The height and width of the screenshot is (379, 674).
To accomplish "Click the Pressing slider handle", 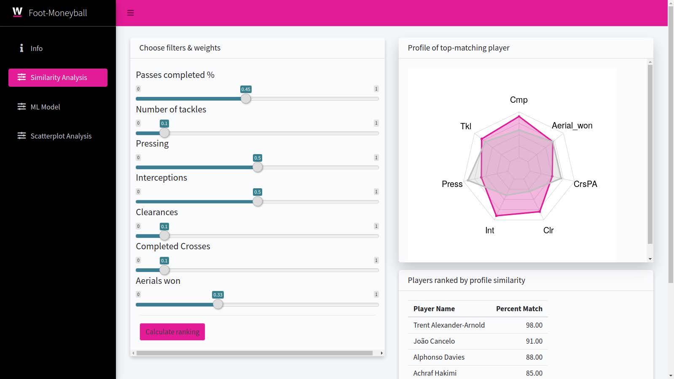I will tap(258, 167).
